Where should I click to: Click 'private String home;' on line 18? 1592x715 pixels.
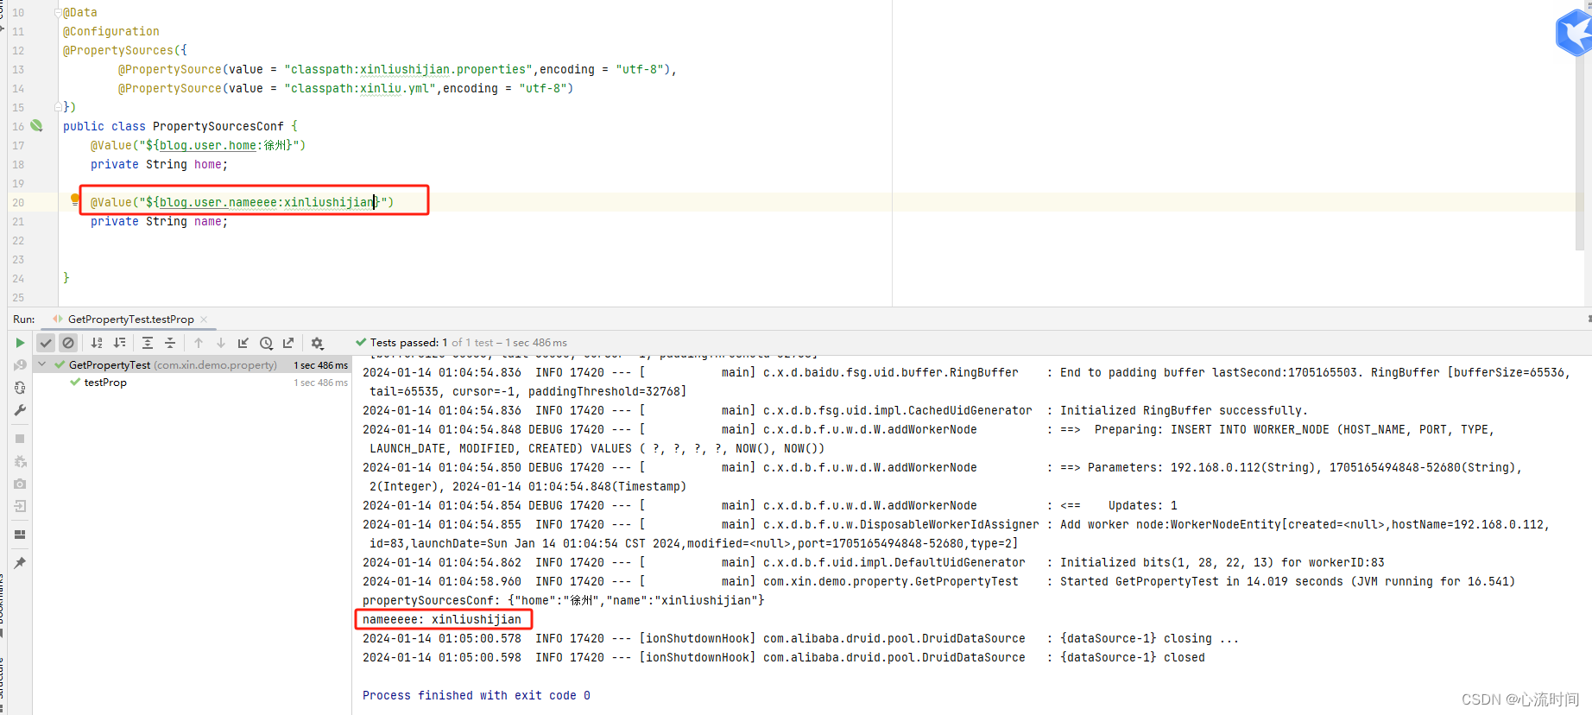pos(160,165)
